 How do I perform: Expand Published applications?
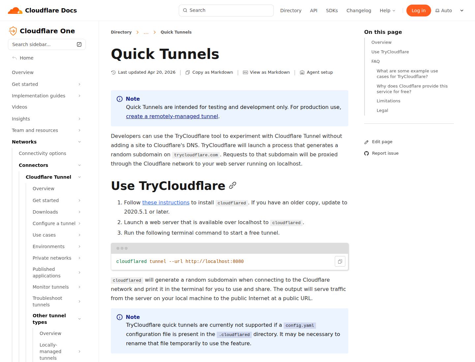pos(79,272)
